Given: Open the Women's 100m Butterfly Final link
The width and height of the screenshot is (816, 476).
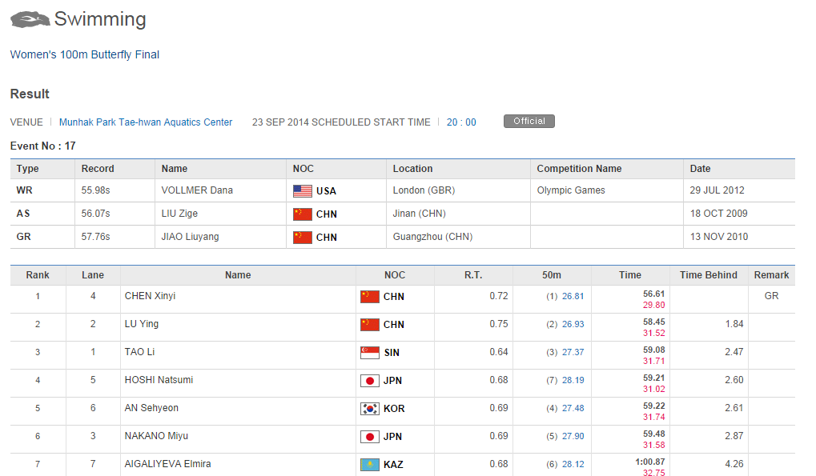Looking at the screenshot, I should click(x=85, y=54).
